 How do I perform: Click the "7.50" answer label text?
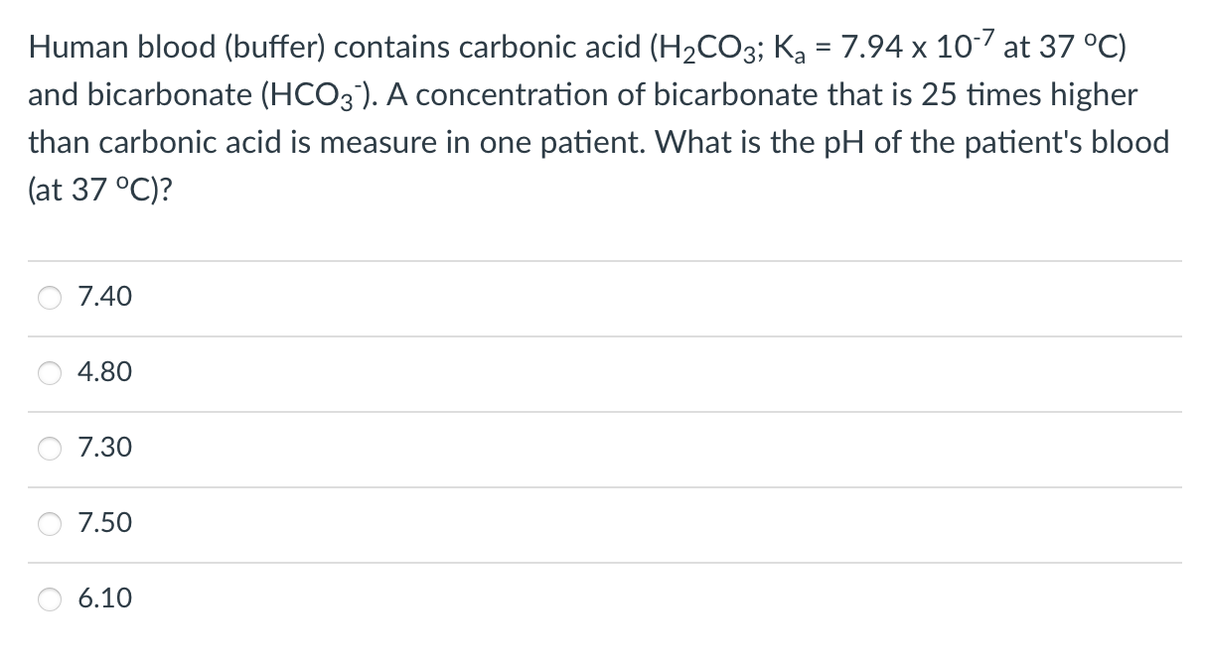[104, 523]
